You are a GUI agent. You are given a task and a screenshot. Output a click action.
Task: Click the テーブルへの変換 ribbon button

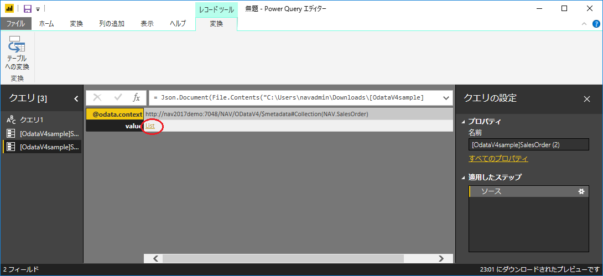17,54
